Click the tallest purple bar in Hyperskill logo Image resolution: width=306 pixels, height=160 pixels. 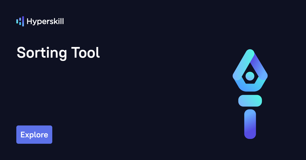pos(23,21)
